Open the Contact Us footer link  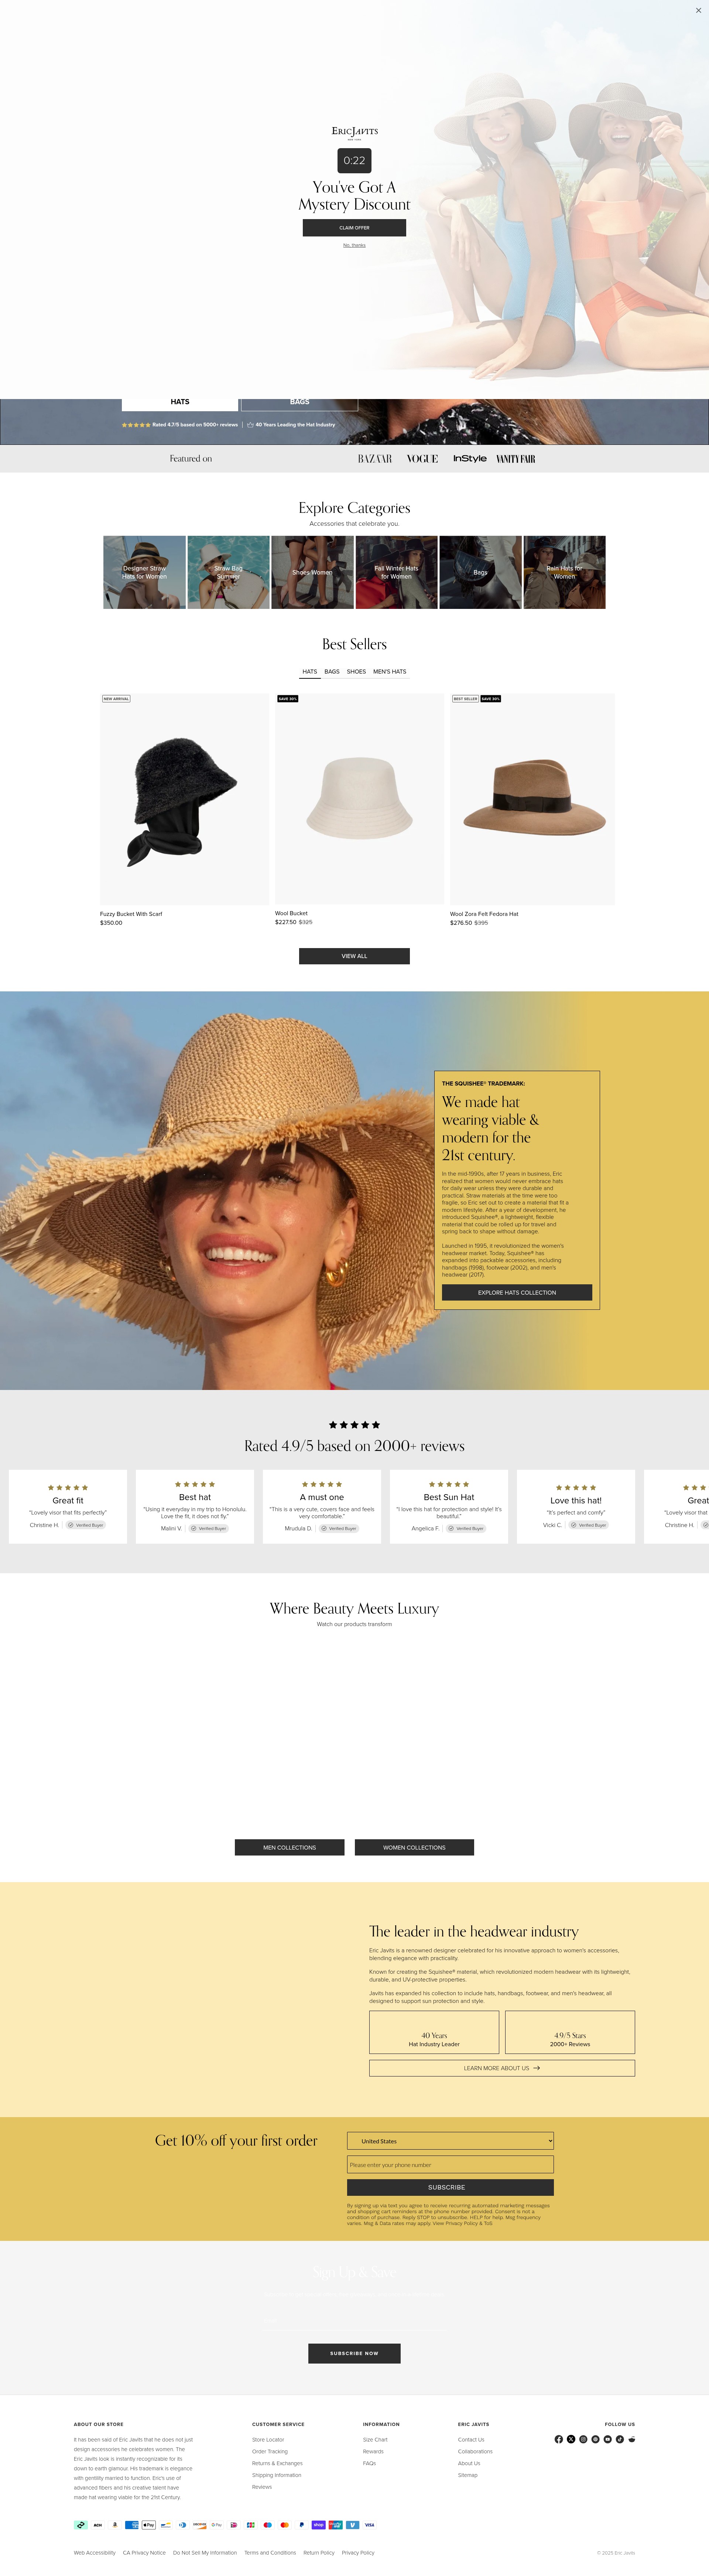point(471,2440)
